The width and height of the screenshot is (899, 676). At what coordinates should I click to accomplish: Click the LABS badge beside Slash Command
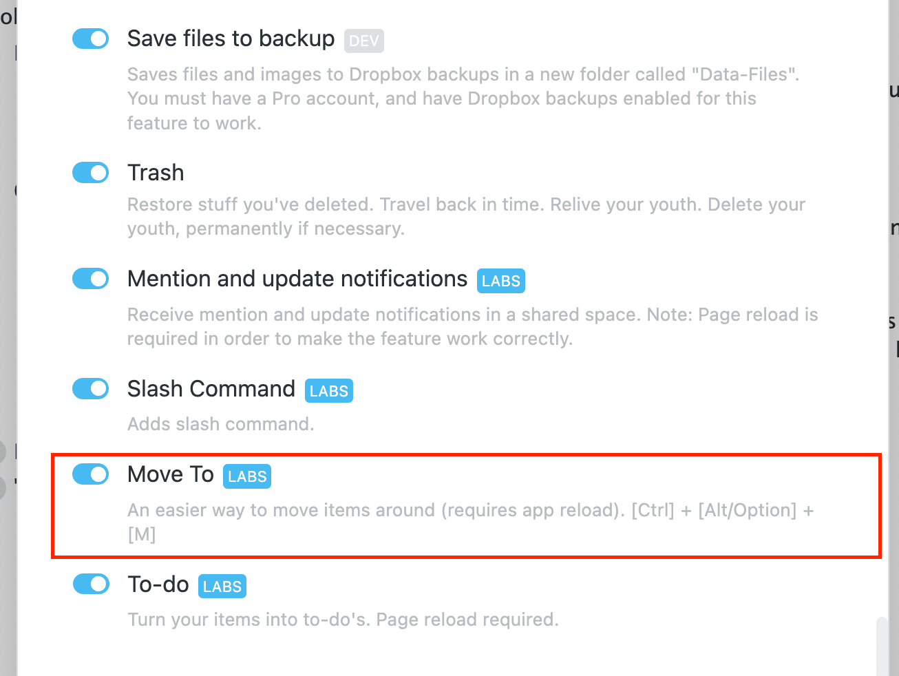click(x=329, y=391)
